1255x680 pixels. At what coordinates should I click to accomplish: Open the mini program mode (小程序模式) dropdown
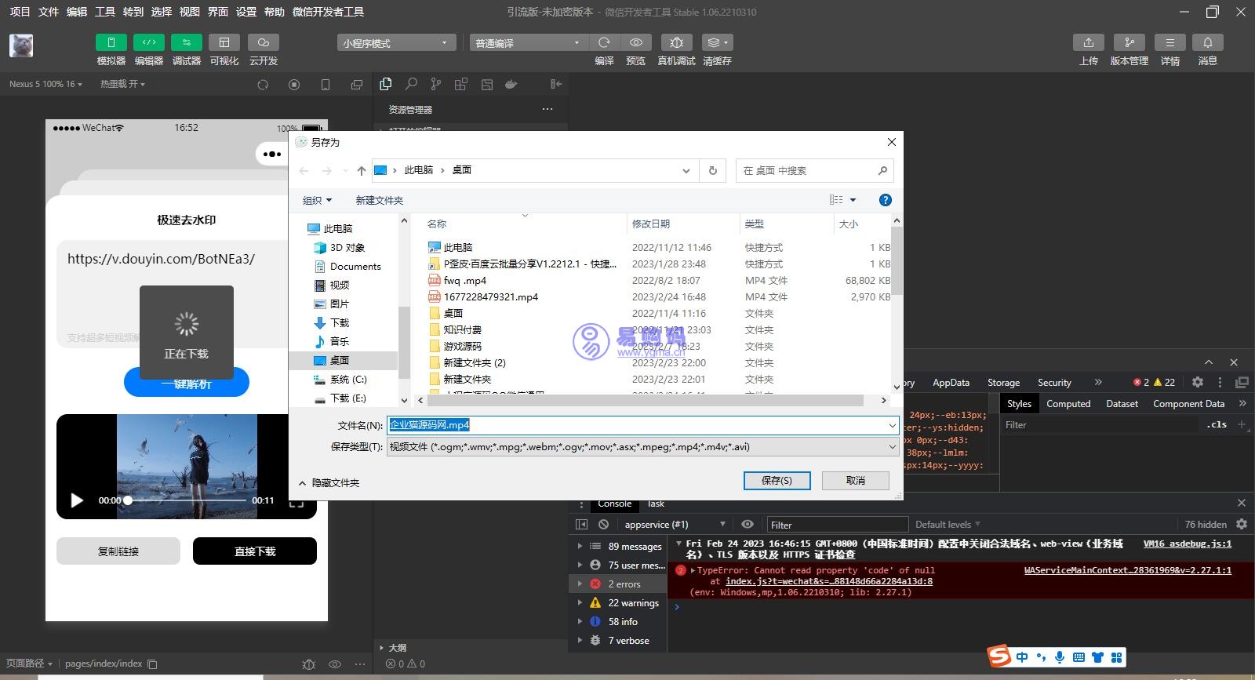pos(396,43)
